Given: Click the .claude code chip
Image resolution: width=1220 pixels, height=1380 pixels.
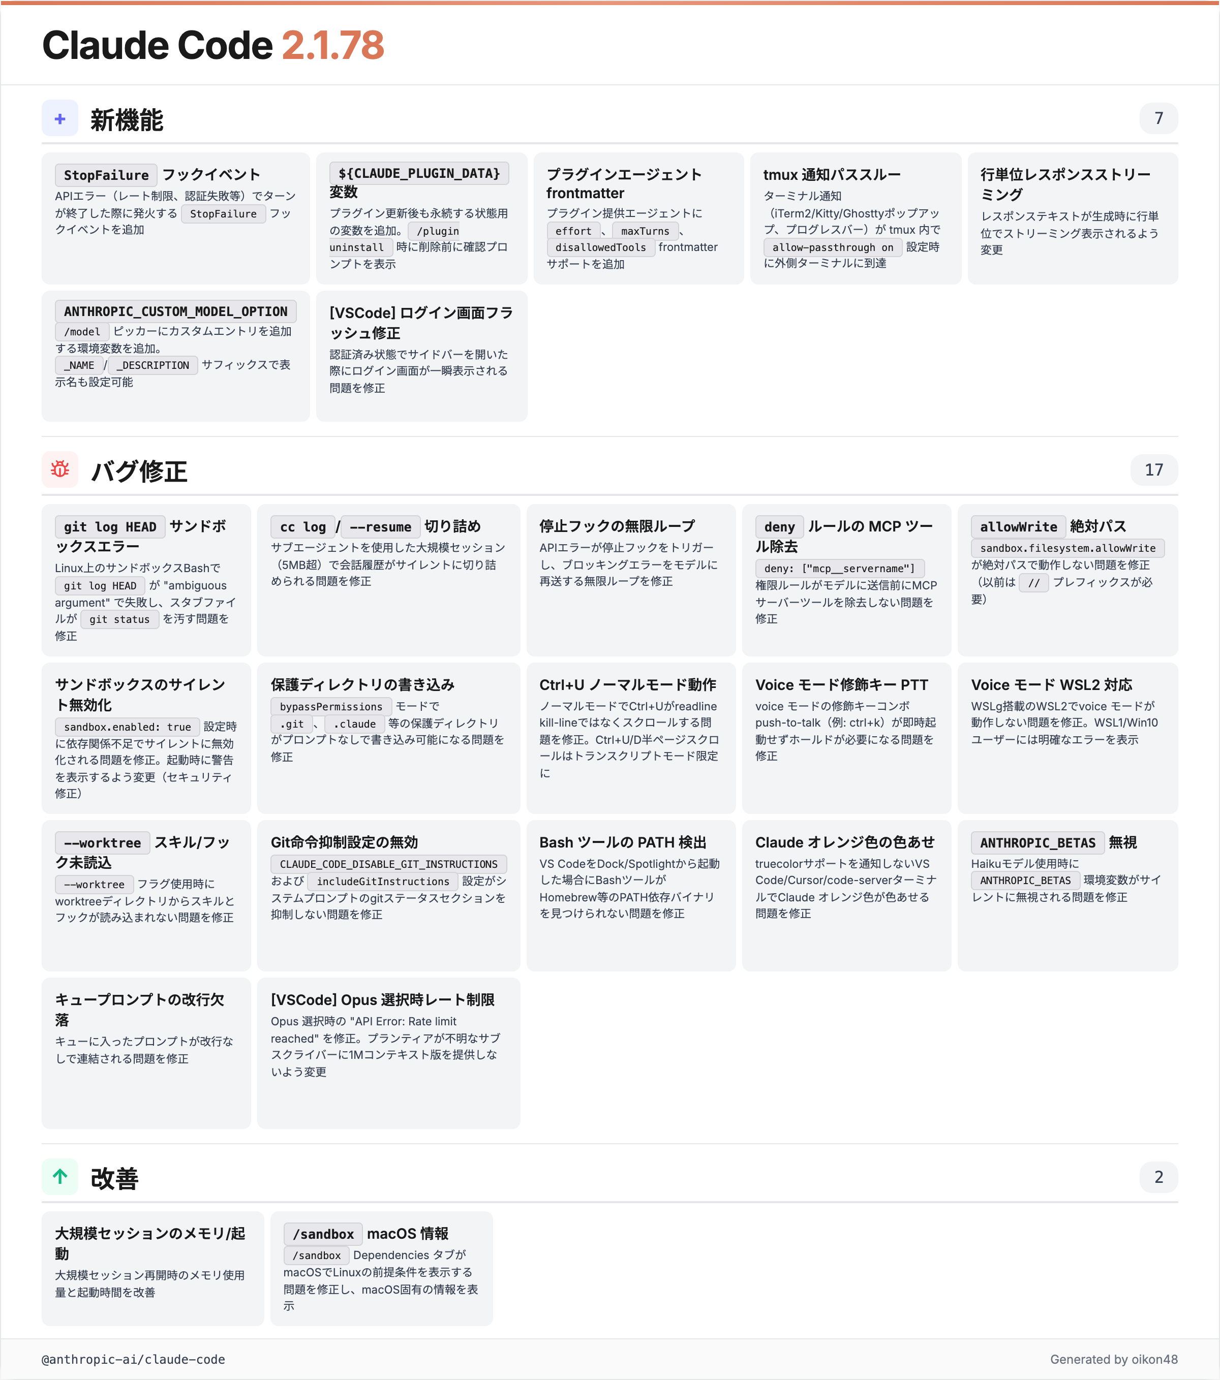Looking at the screenshot, I should (355, 724).
